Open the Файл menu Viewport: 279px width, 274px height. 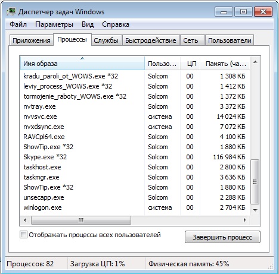click(18, 24)
